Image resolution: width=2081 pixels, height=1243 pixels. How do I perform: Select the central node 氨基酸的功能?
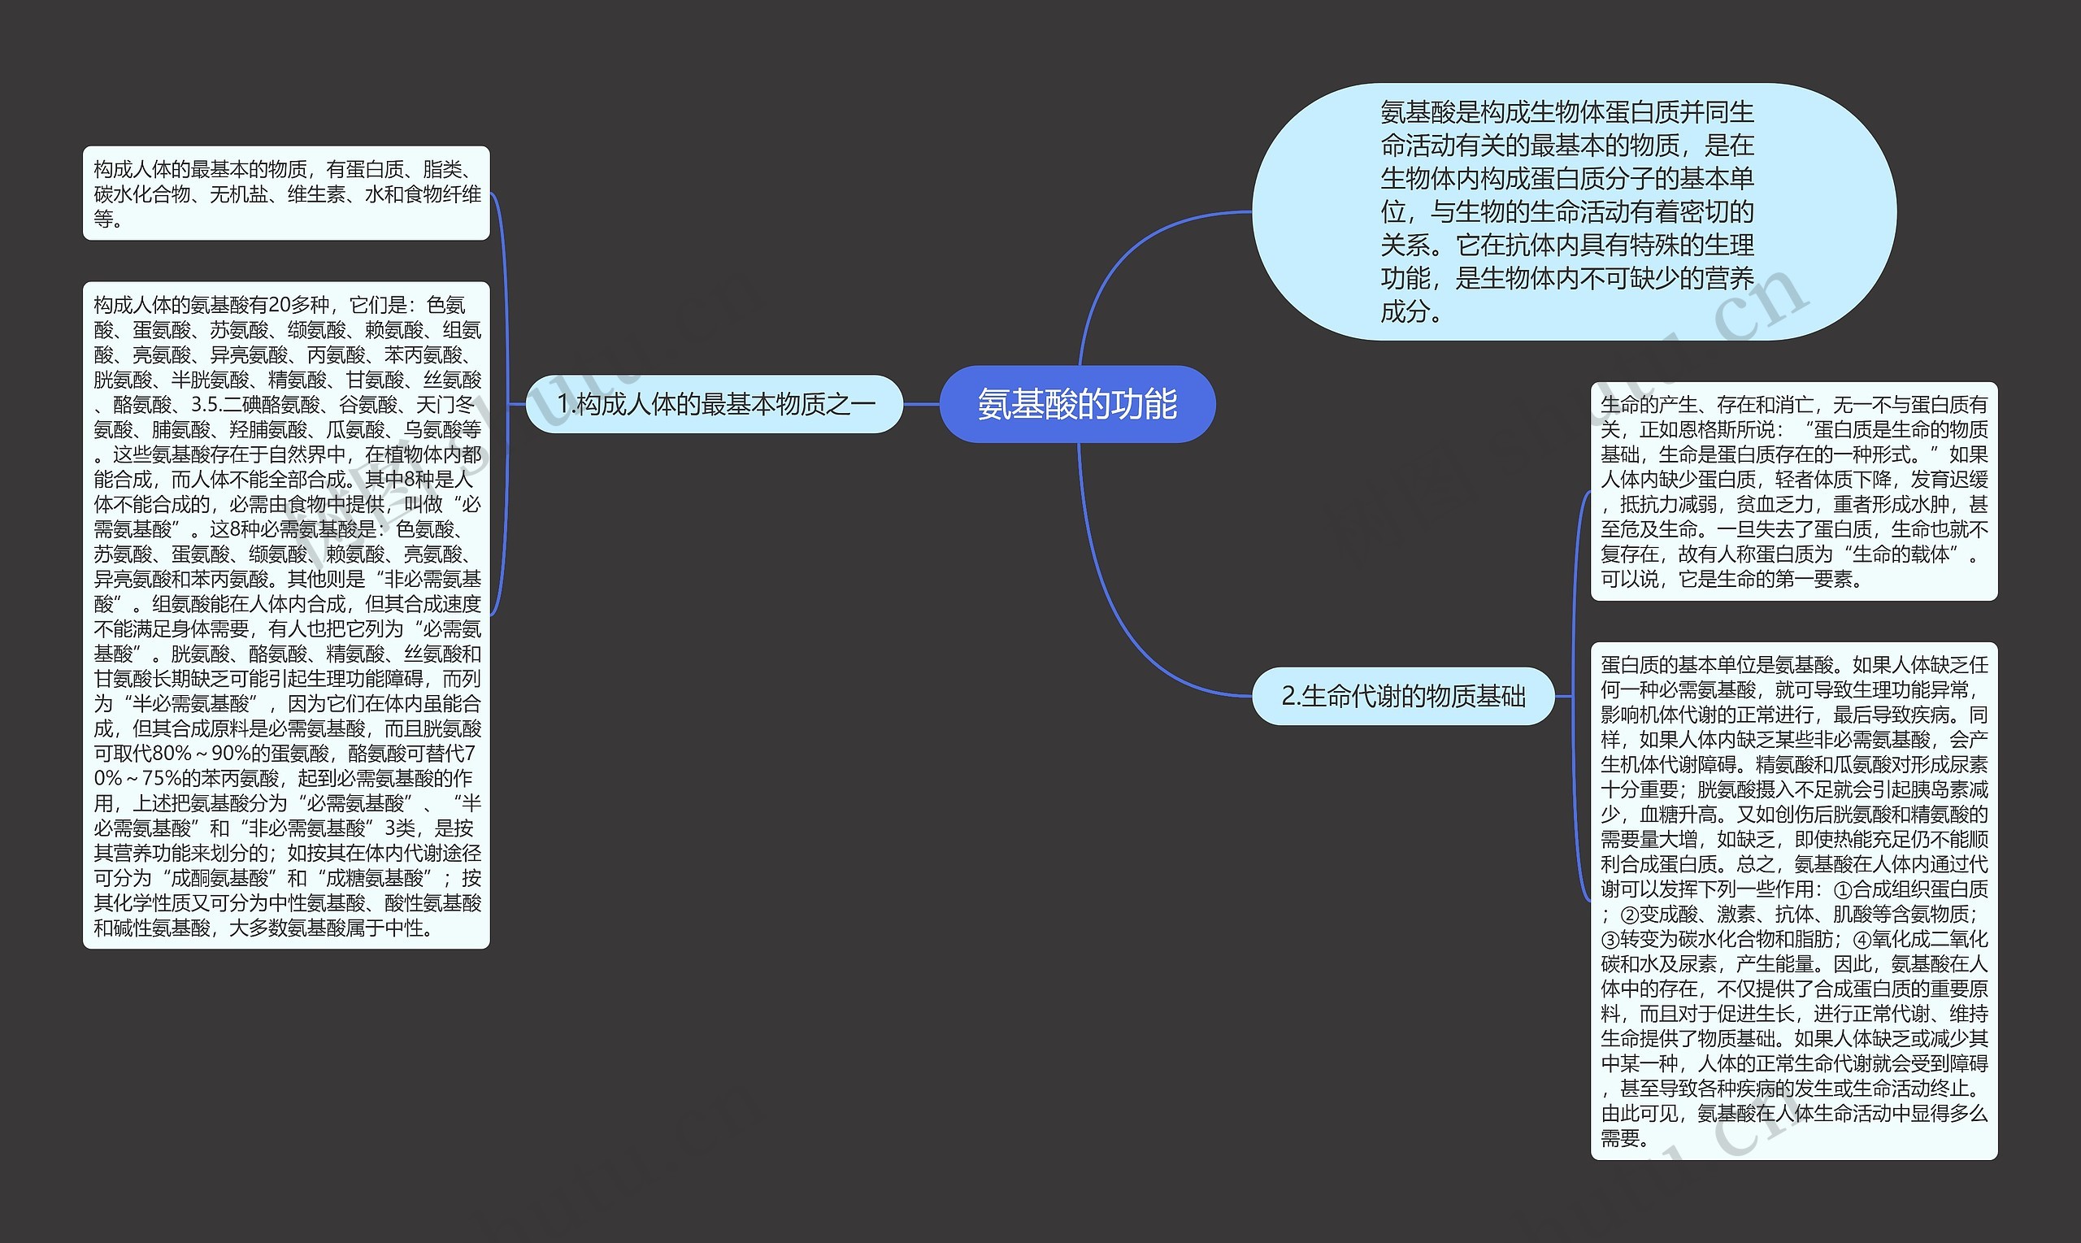tap(1077, 405)
